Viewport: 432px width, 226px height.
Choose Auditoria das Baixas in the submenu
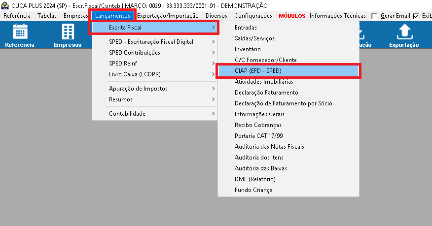pos(288,168)
